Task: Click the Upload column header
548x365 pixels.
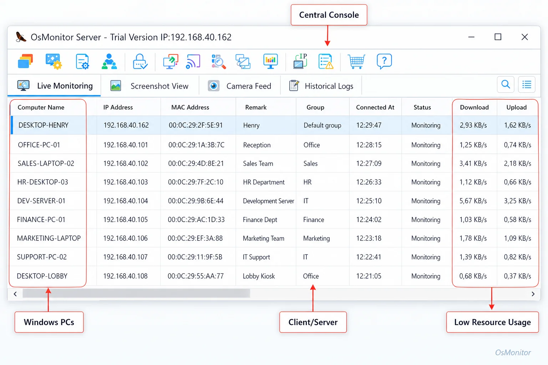Action: coord(517,107)
